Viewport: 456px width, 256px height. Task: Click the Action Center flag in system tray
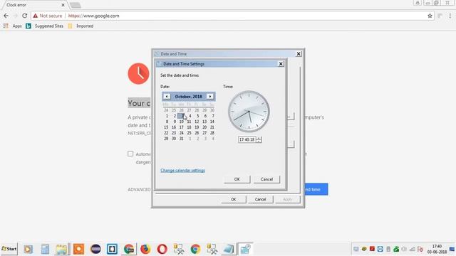click(420, 249)
